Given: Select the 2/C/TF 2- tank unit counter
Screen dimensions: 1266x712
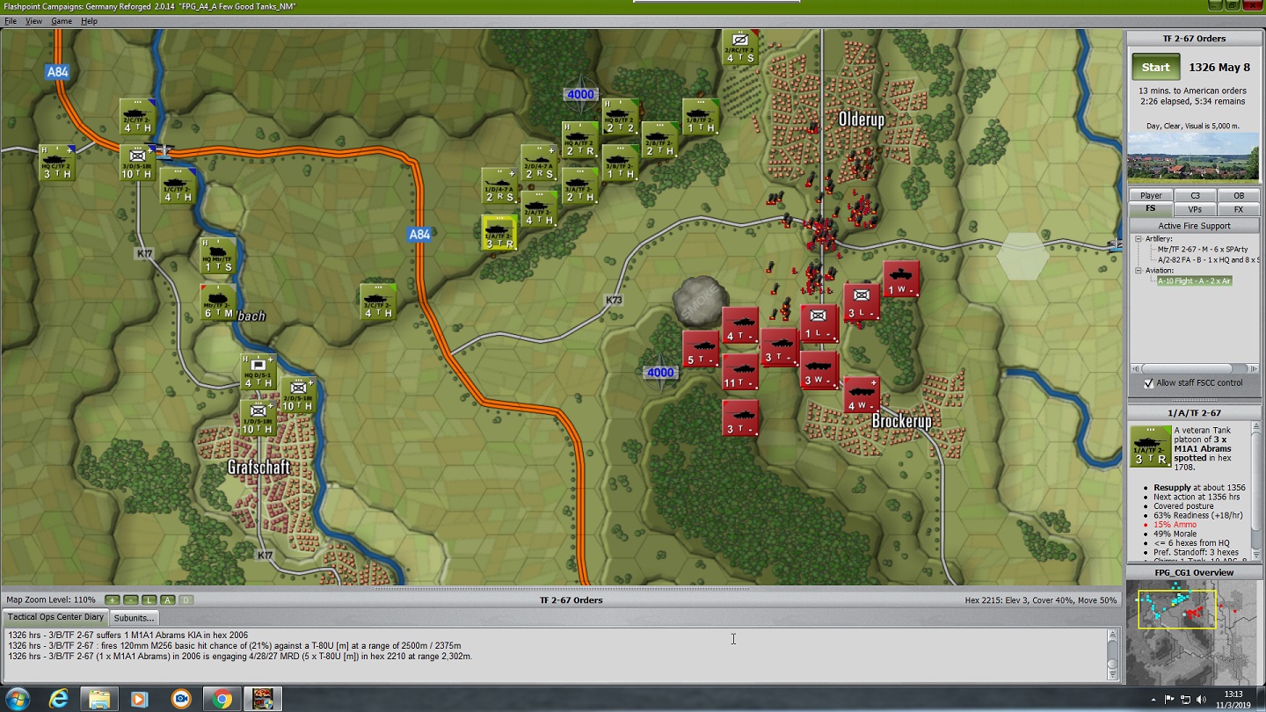Looking at the screenshot, I should pos(138,117).
